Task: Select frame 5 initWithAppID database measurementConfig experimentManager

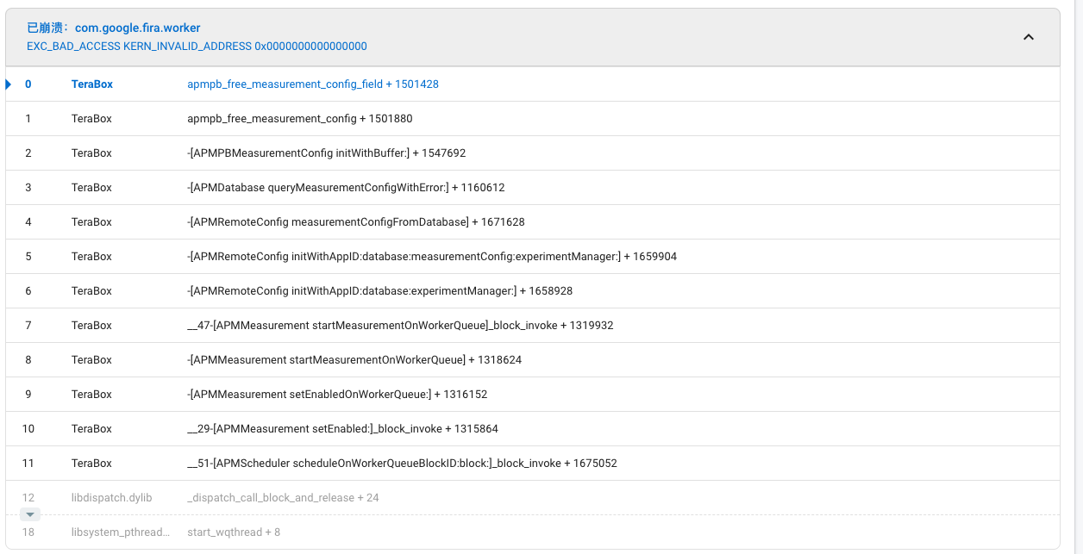Action: 433,256
